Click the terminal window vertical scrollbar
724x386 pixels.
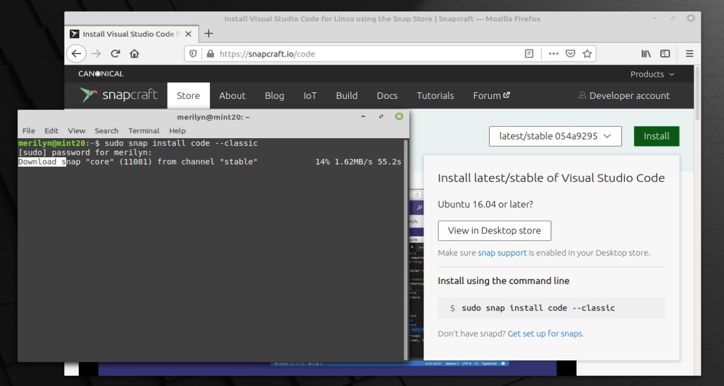point(406,250)
